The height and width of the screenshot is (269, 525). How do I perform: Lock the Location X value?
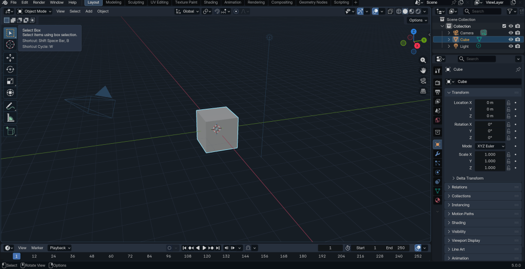(x=509, y=103)
